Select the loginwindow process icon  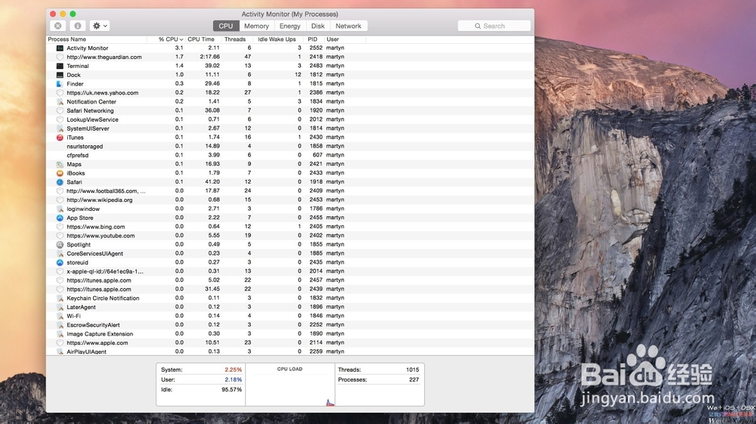pyautogui.click(x=60, y=209)
